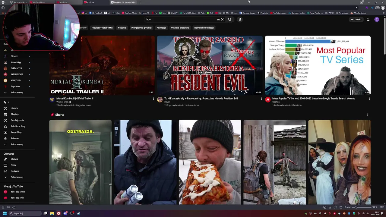Start voice search with the microphone icon

point(240,19)
